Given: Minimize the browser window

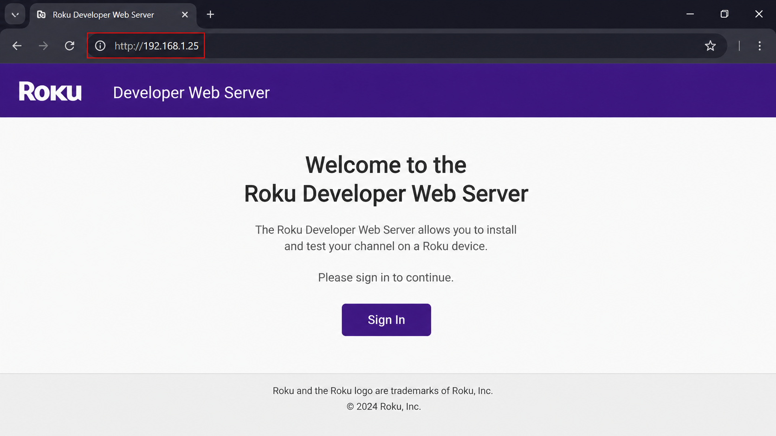Looking at the screenshot, I should pos(690,14).
